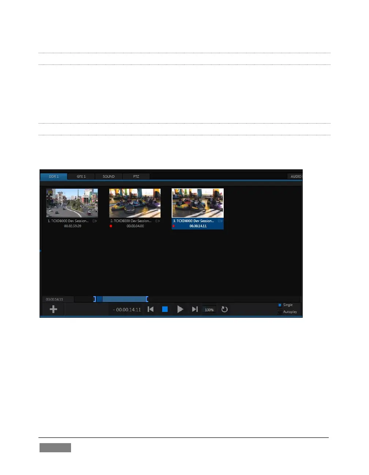Select second bumper cars clip thumbnail

(x=135, y=203)
